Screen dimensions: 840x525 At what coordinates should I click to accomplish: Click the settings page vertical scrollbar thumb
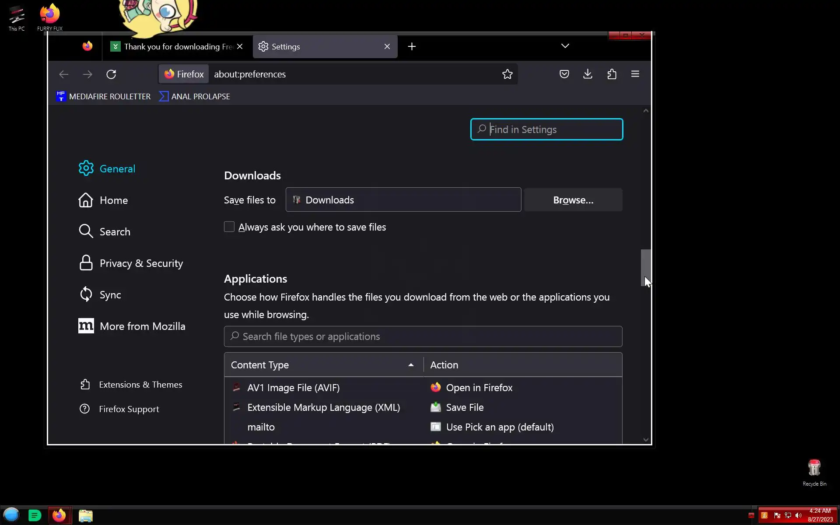[645, 267]
